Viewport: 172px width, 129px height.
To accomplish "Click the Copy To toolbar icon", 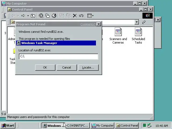I will pos(69,16).
